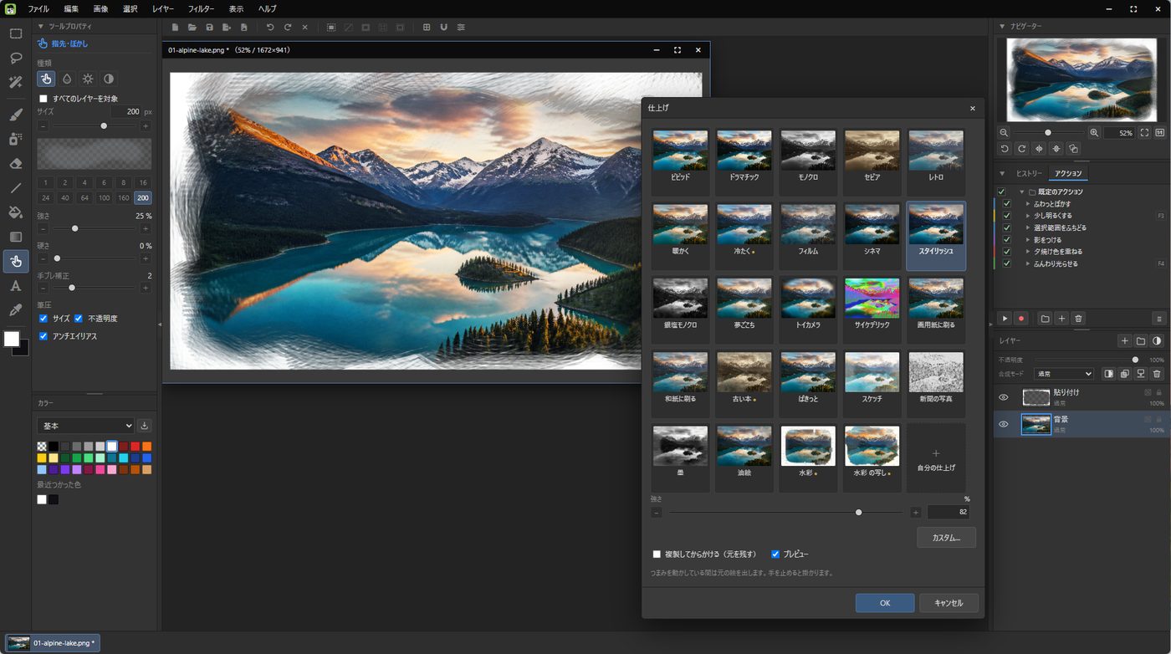Viewport: 1171px width, 654px height.
Task: Click the red record action button
Action: [x=1021, y=319]
